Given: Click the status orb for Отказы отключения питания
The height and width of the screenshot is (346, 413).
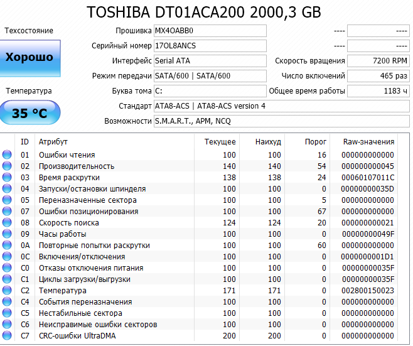Looking at the screenshot, I should coord(7,268).
